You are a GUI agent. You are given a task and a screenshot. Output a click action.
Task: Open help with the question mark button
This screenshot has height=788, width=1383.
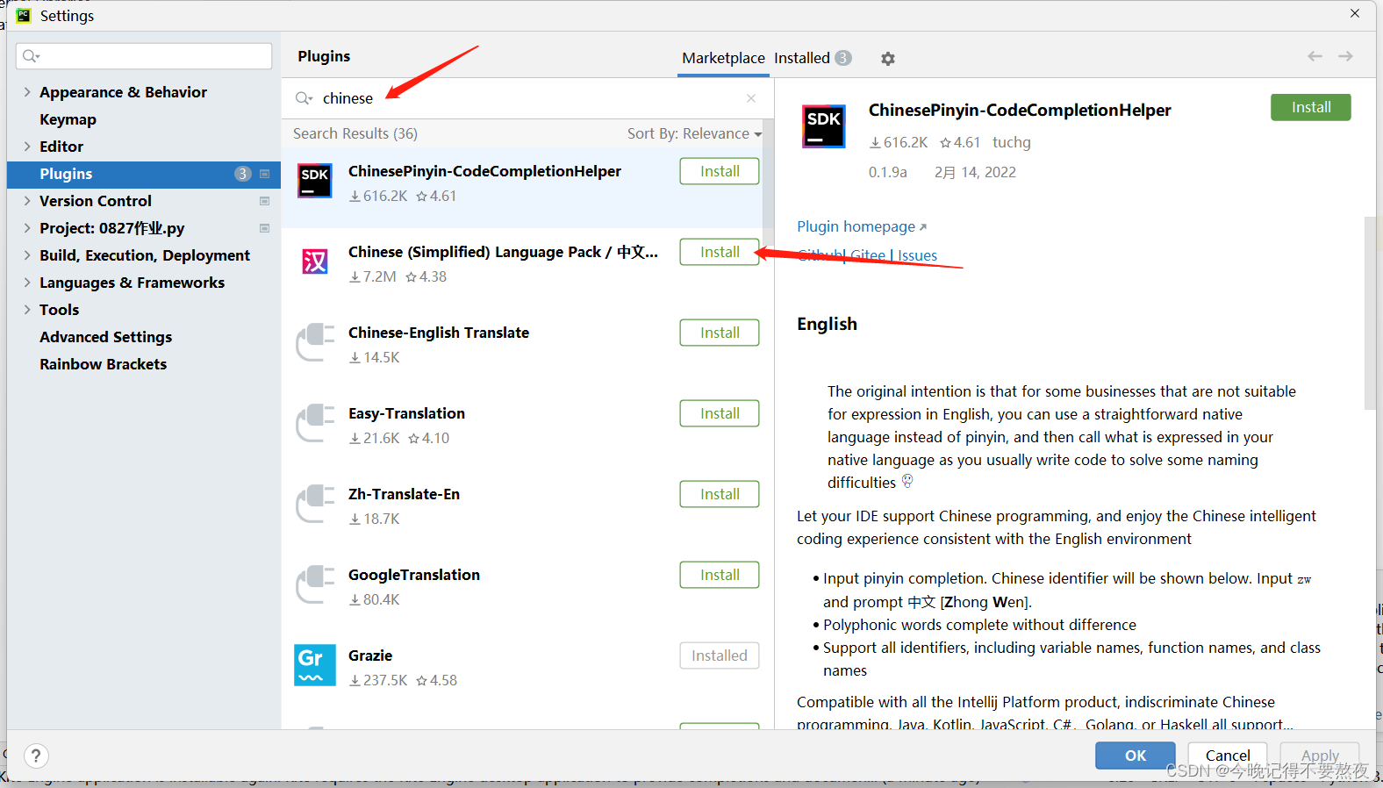tap(36, 756)
